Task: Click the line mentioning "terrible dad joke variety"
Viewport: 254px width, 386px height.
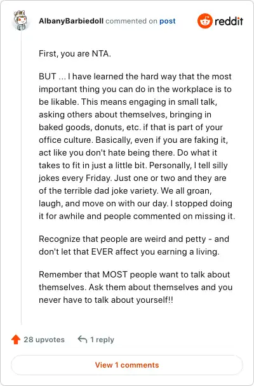Action: [125, 191]
